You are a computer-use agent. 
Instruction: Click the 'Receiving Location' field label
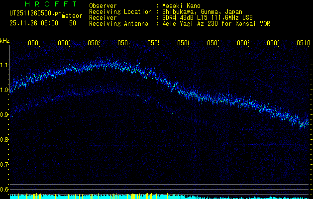pyautogui.click(x=120, y=11)
